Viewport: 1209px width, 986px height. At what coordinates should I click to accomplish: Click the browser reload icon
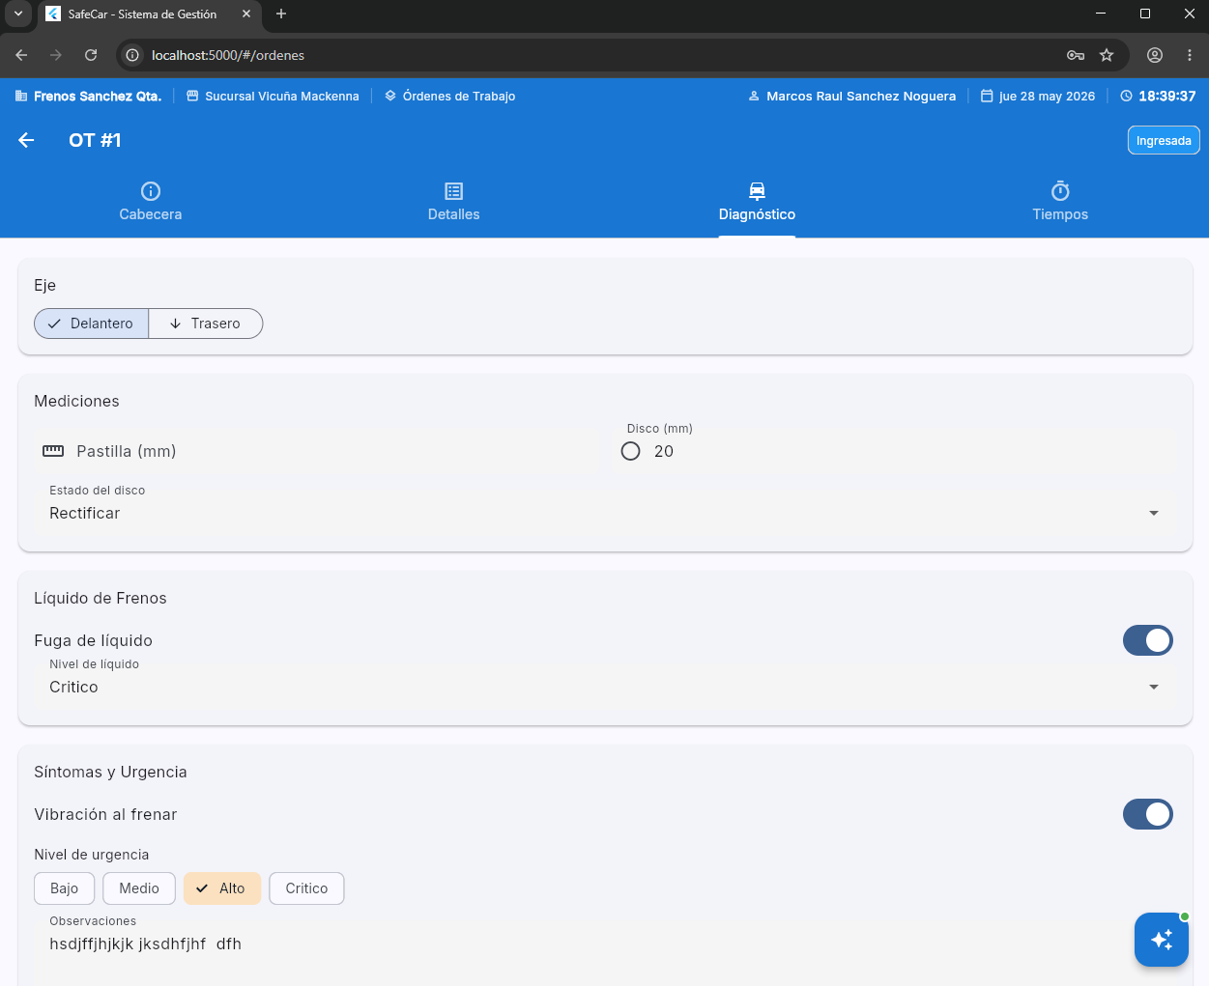click(x=91, y=55)
